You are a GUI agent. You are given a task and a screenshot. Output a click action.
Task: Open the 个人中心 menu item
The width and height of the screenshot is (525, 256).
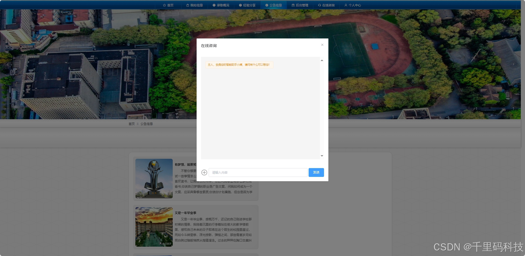point(353,5)
